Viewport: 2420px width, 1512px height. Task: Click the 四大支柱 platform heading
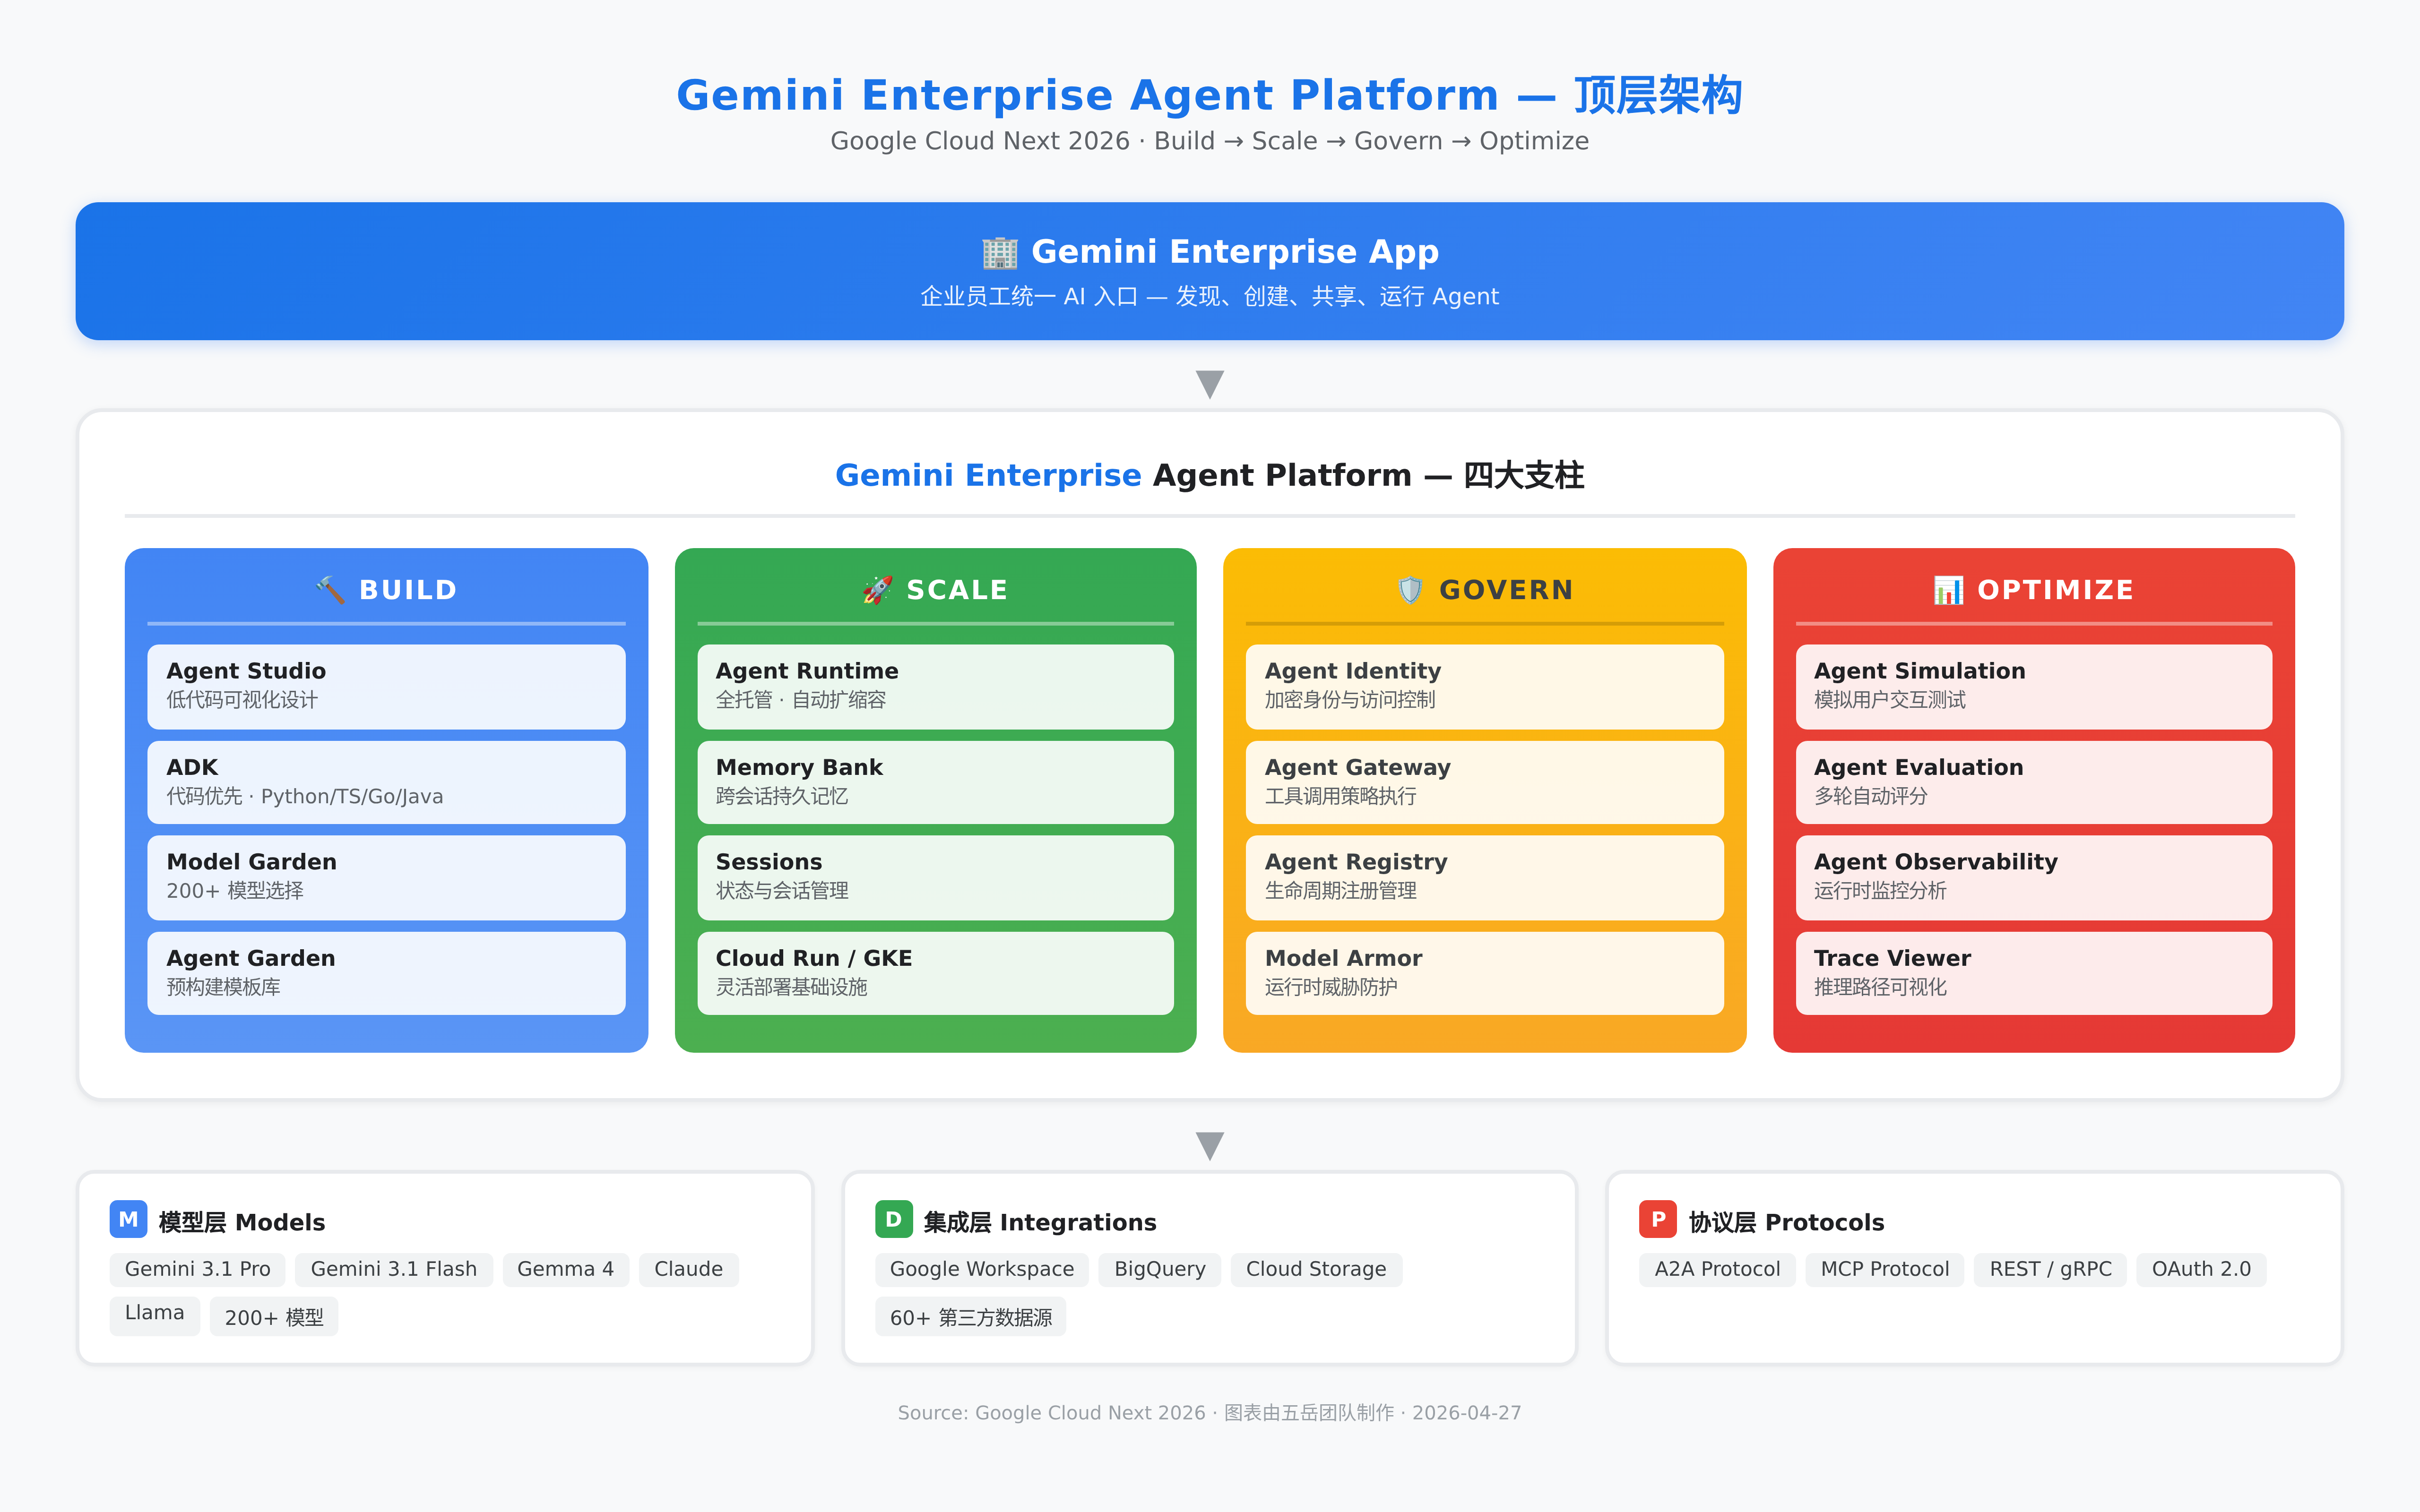coord(1210,475)
